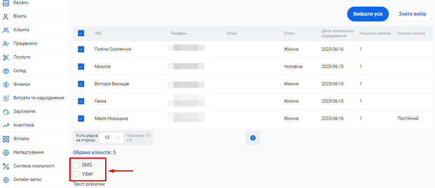The image size is (435, 188).
Task: Enable the SMS checkbox
Action: 76,165
